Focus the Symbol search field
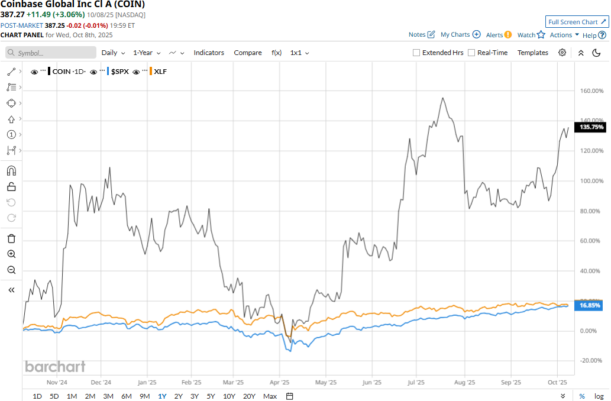The height and width of the screenshot is (401, 611). [51, 53]
